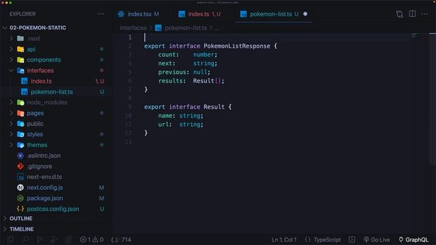The width and height of the screenshot is (436, 245).
Task: Click Ln 1, Col 1 cursor position
Action: pyautogui.click(x=284, y=240)
